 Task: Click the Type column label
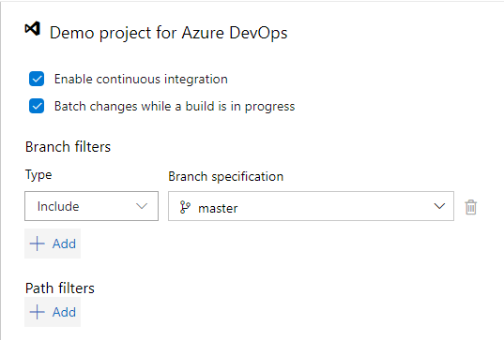pos(38,175)
